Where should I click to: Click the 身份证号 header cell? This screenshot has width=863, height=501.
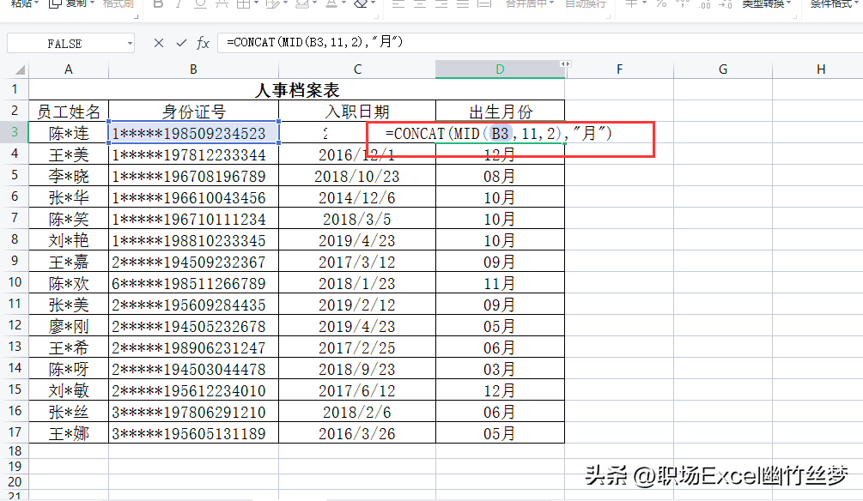tap(194, 111)
